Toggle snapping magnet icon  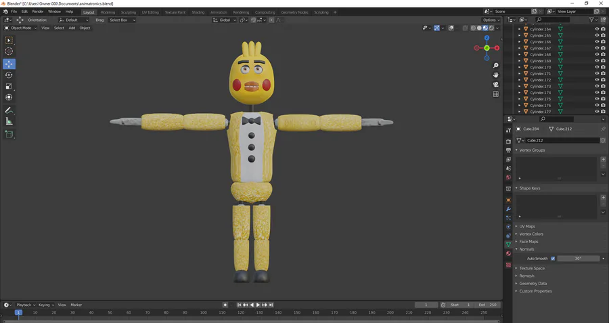point(253,20)
